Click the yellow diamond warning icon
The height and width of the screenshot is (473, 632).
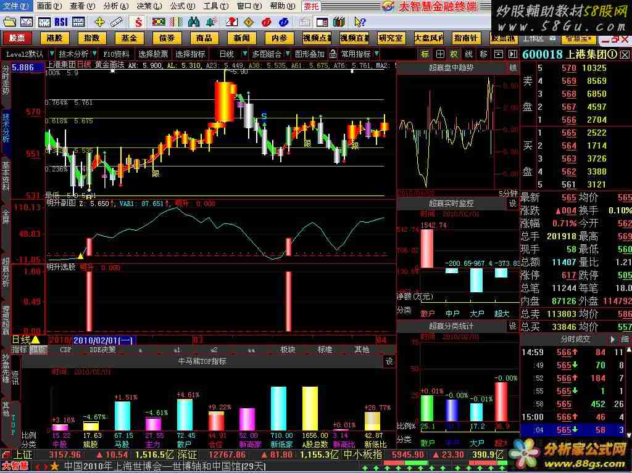pyautogui.click(x=249, y=22)
